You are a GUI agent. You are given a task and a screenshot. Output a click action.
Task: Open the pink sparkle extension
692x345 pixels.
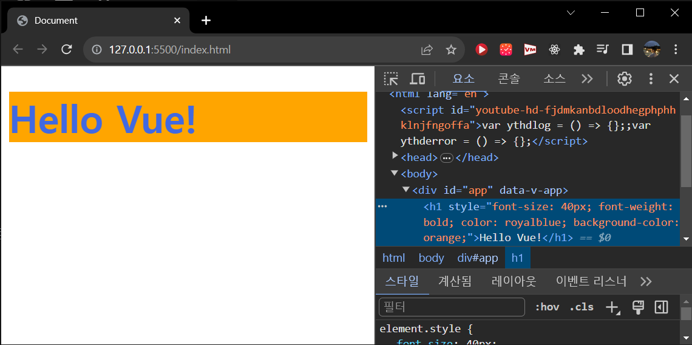point(506,50)
